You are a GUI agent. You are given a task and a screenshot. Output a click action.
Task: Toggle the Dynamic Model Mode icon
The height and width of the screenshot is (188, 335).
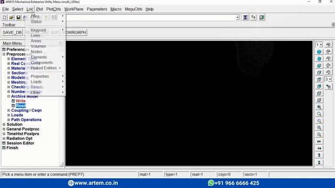point(328,87)
